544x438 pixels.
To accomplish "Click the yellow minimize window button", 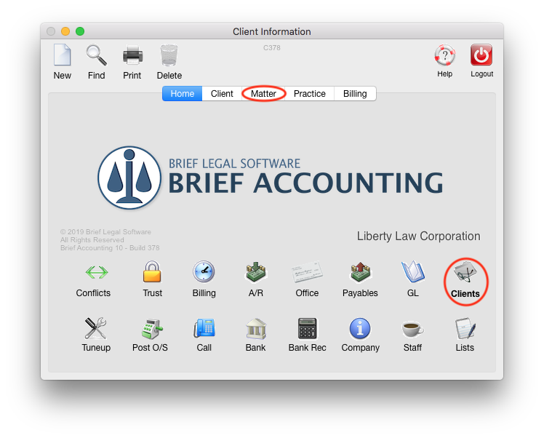I will tap(65, 31).
